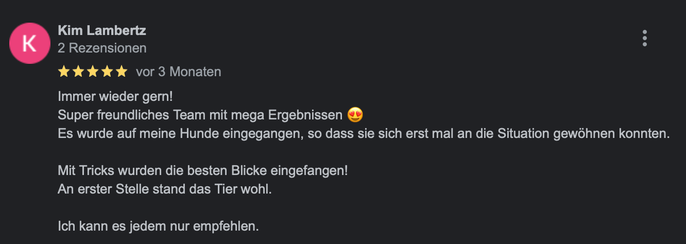Click the '2 Rezensionen' text
The image size is (686, 244).
point(102,48)
